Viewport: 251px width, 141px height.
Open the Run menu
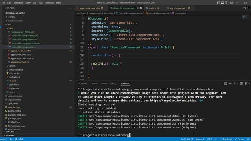(41, 3)
